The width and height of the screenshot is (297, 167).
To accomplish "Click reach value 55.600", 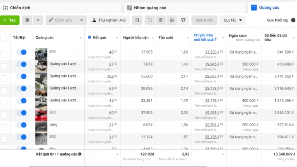I will pyautogui.click(x=147, y=76).
